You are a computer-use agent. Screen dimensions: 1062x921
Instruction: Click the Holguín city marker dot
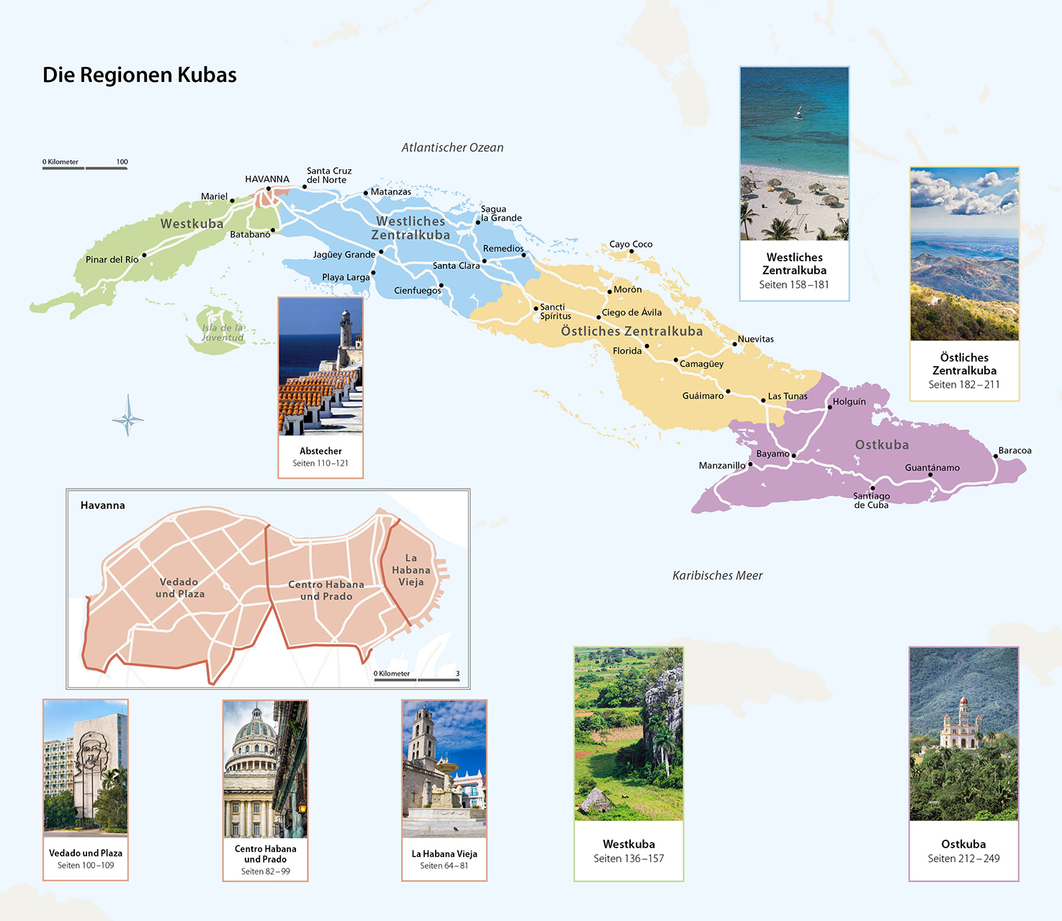point(829,407)
